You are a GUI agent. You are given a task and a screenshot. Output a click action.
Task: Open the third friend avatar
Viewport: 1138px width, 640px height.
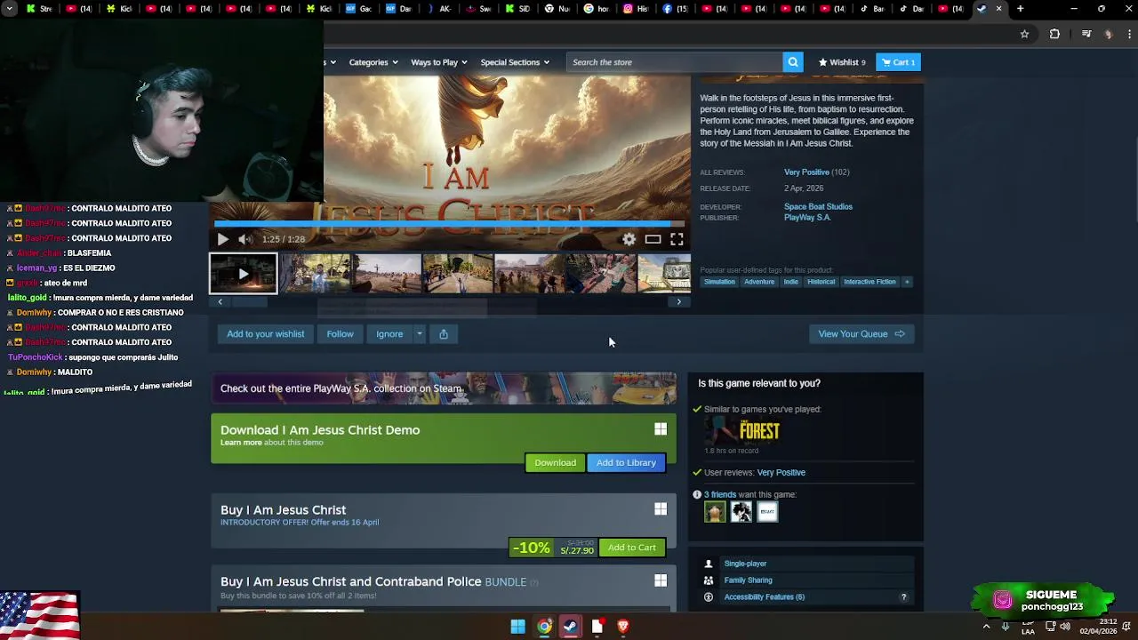point(767,512)
